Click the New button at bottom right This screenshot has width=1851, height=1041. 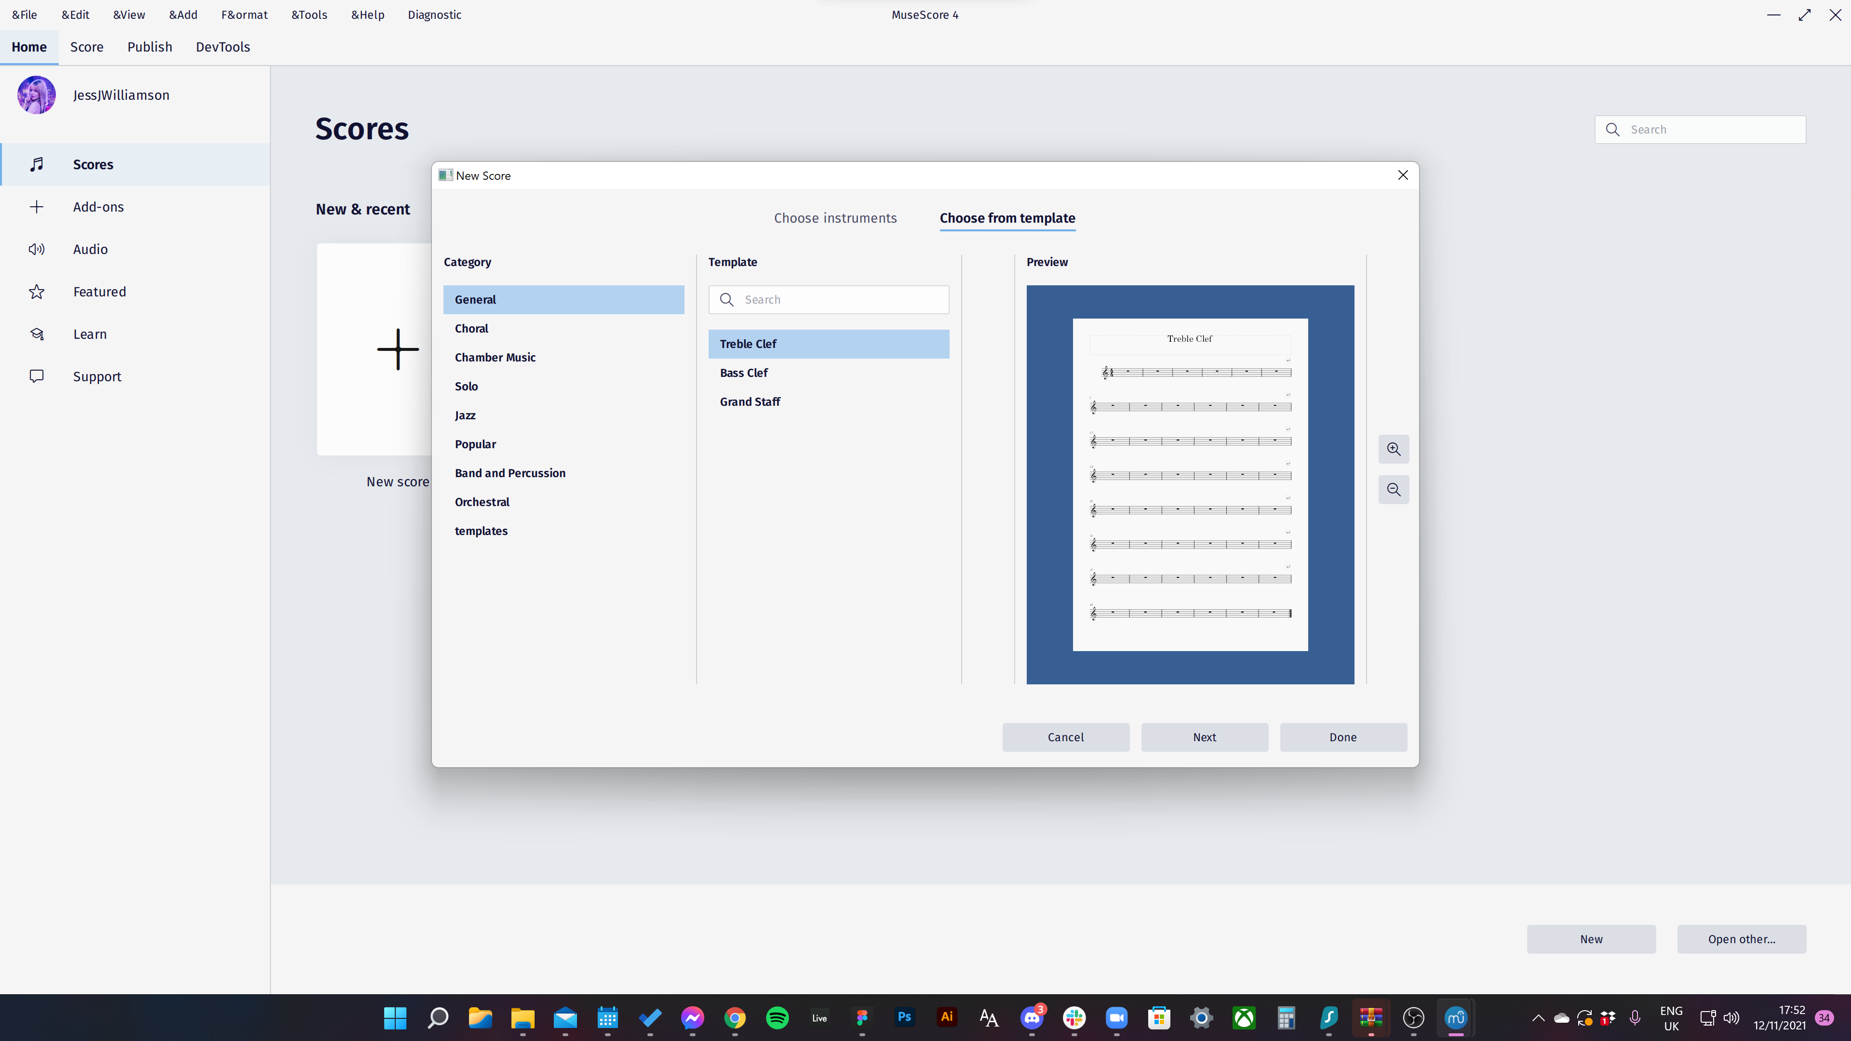(1591, 939)
